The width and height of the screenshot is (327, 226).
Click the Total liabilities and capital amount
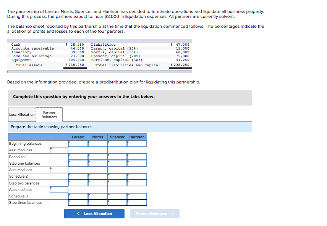point(180,65)
